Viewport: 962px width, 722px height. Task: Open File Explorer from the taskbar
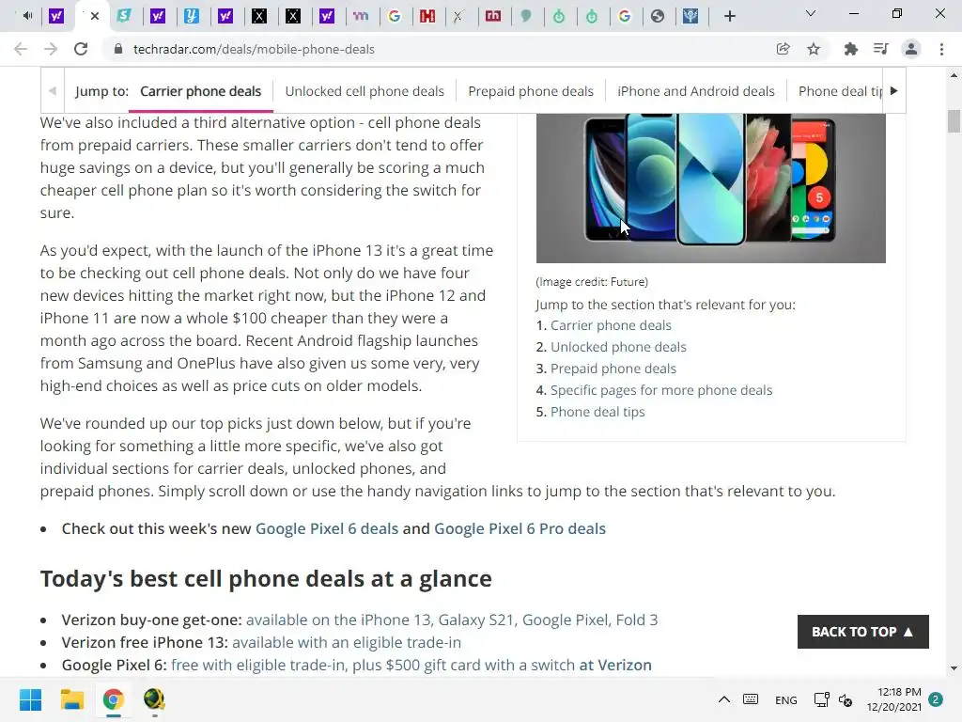[x=71, y=699]
